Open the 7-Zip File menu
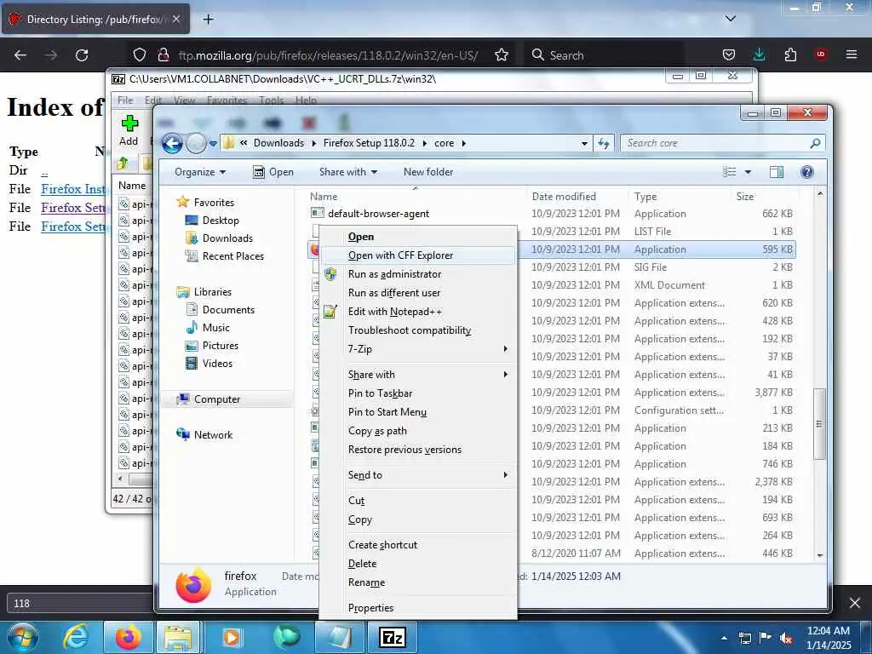Image resolution: width=872 pixels, height=654 pixels. [x=125, y=100]
